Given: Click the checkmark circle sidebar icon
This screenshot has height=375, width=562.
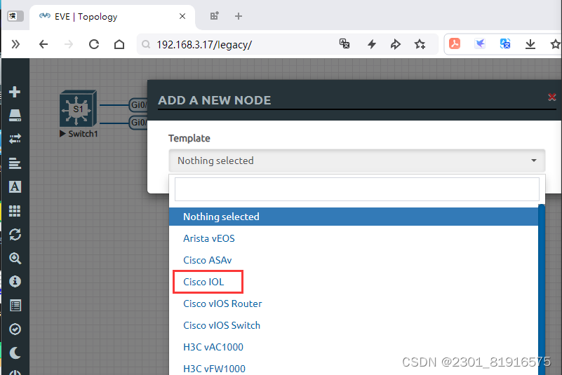Looking at the screenshot, I should [15, 329].
